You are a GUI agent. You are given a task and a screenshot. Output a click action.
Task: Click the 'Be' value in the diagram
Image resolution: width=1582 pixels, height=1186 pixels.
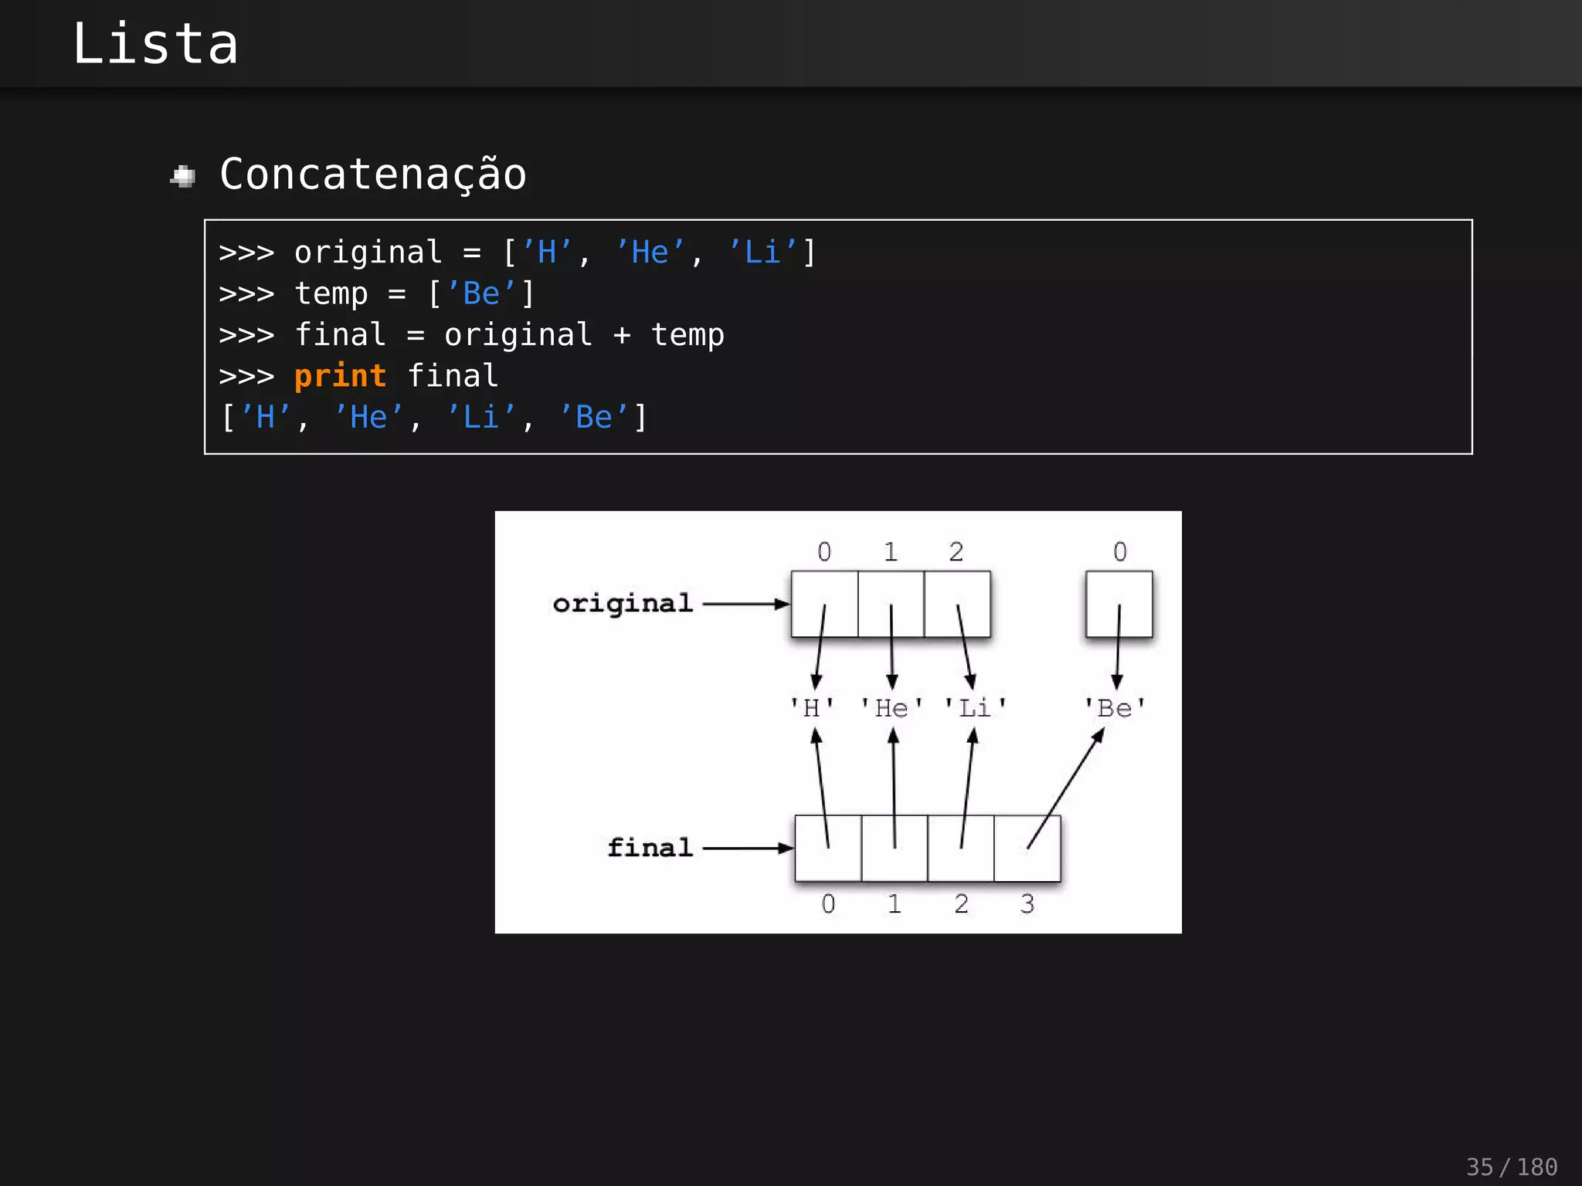pyautogui.click(x=1115, y=708)
